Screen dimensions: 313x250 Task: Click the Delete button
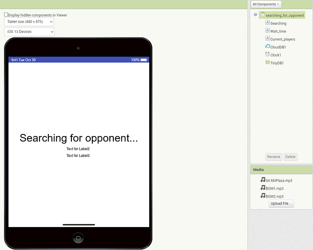click(x=290, y=157)
